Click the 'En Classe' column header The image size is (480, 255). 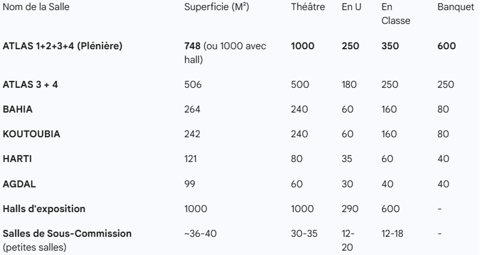(x=395, y=14)
